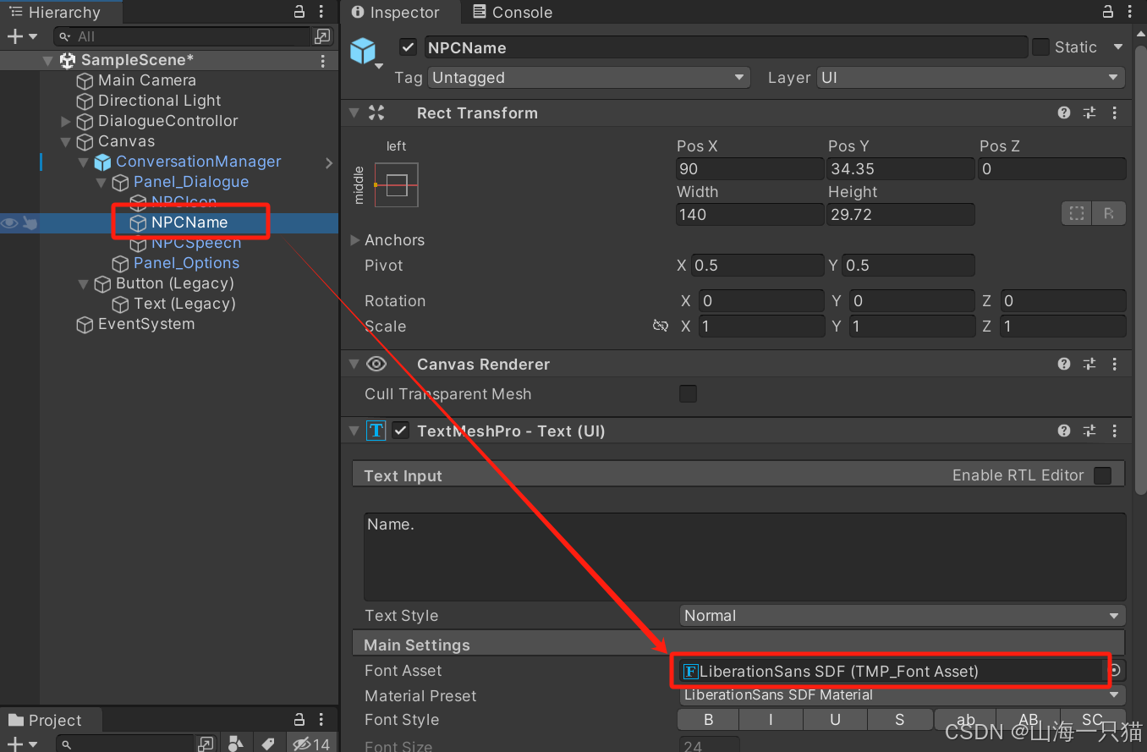Open the Layer dropdown UI
Image resolution: width=1147 pixels, height=752 pixels.
tap(970, 78)
